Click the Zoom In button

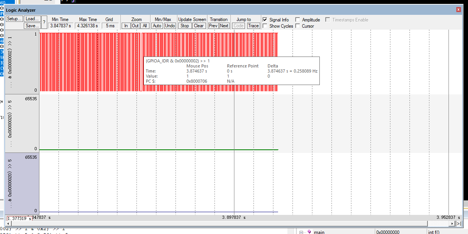[x=126, y=25]
